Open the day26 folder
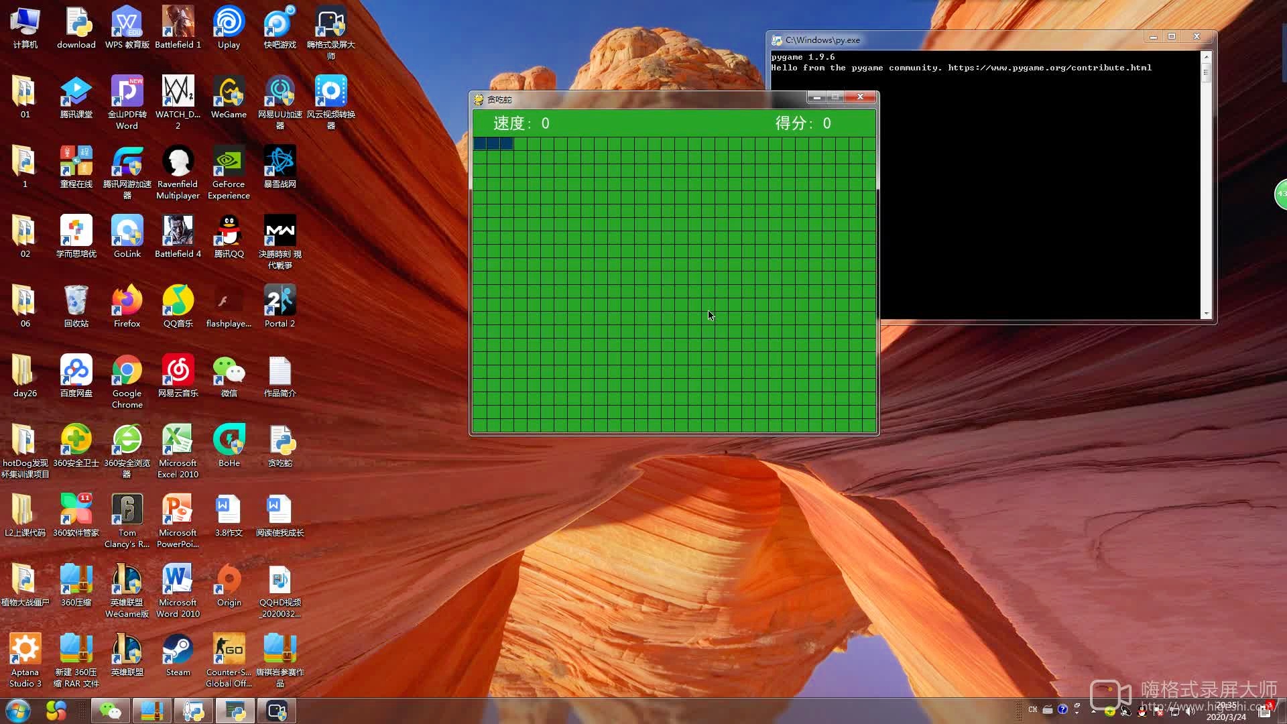Screen dimensions: 1287x724 tap(25, 377)
